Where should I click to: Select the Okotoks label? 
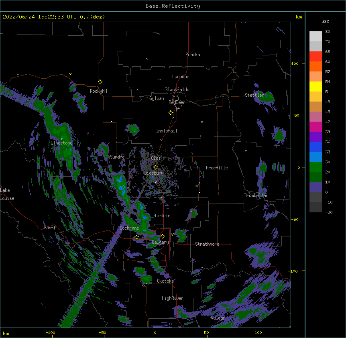coord(165,281)
